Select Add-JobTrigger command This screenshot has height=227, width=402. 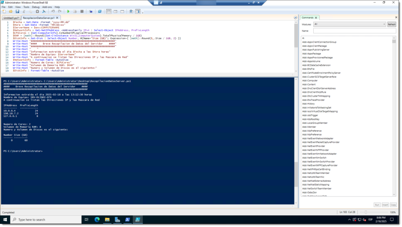pos(310,115)
